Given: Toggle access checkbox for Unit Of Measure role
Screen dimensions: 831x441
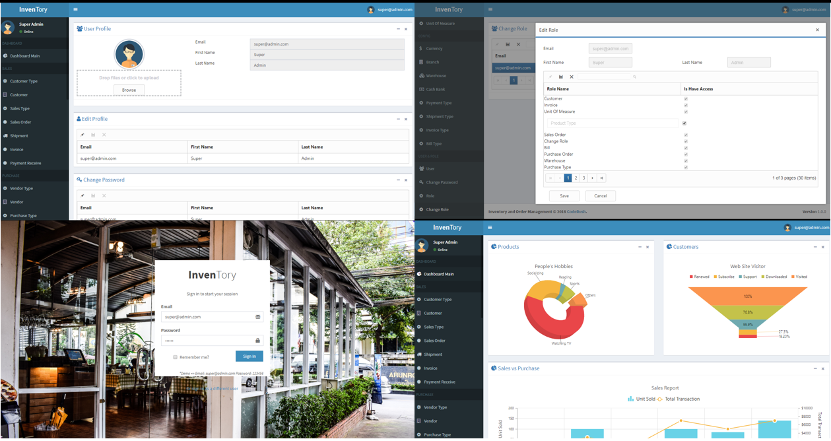Looking at the screenshot, I should pyautogui.click(x=686, y=112).
